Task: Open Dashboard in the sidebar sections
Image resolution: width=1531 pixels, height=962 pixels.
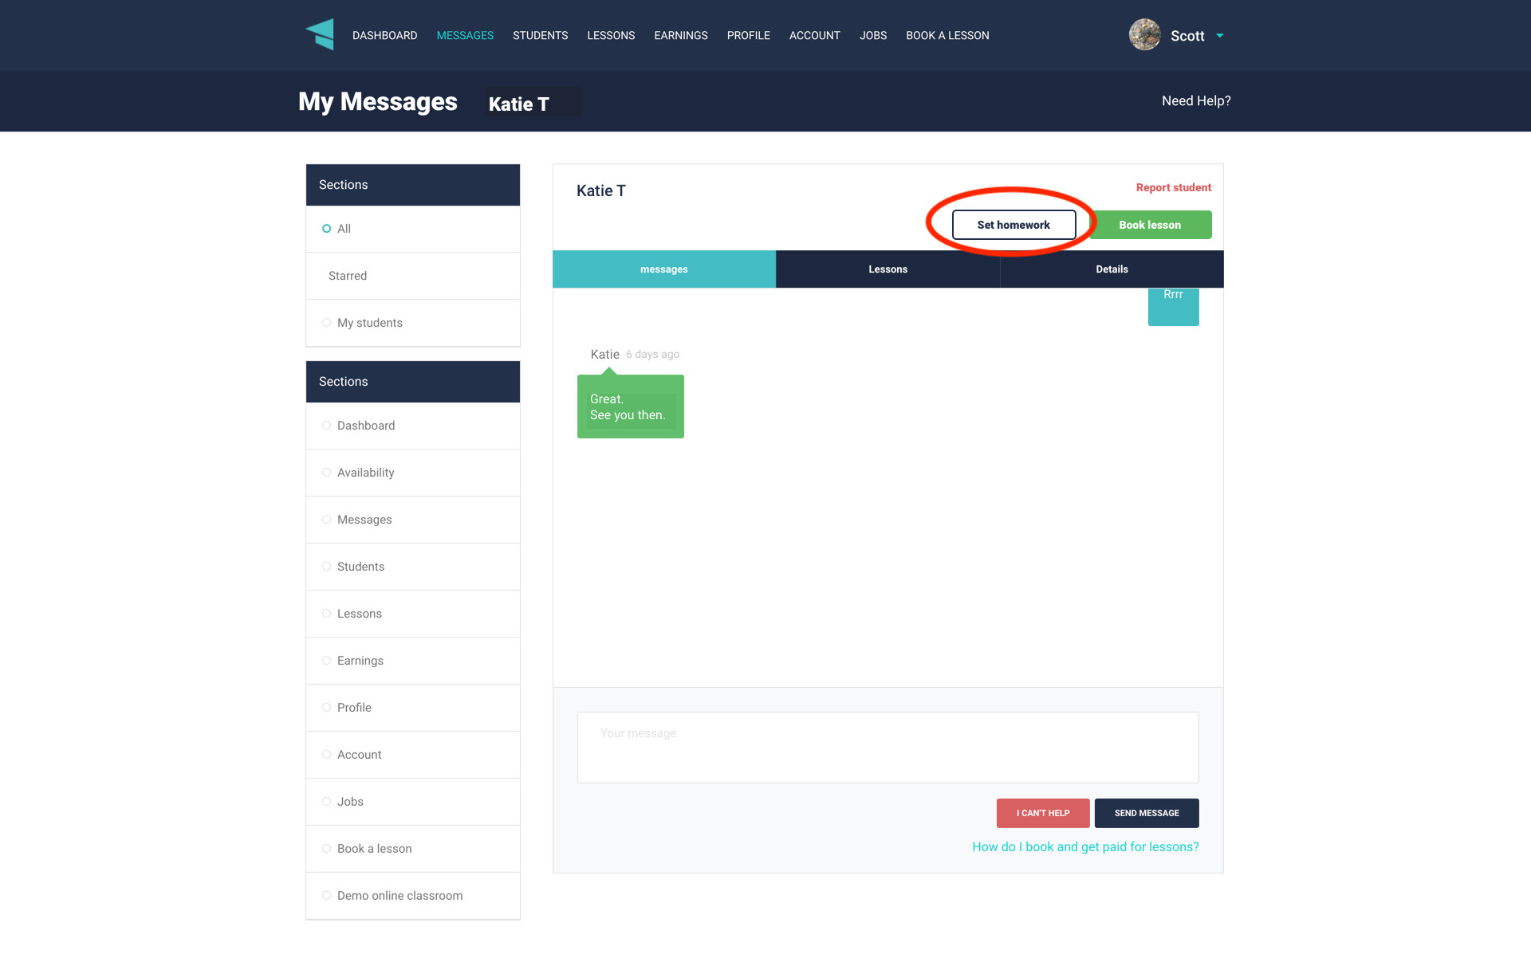Action: click(413, 426)
